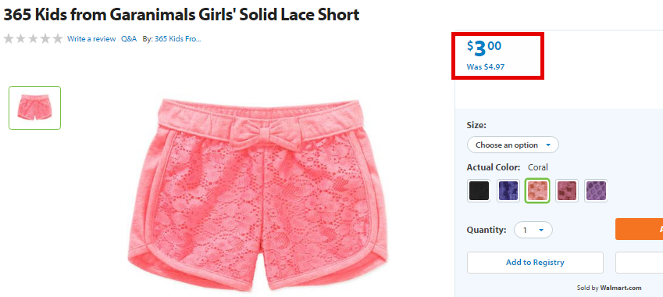Click the first rating star
663x297 pixels.
tap(9, 39)
